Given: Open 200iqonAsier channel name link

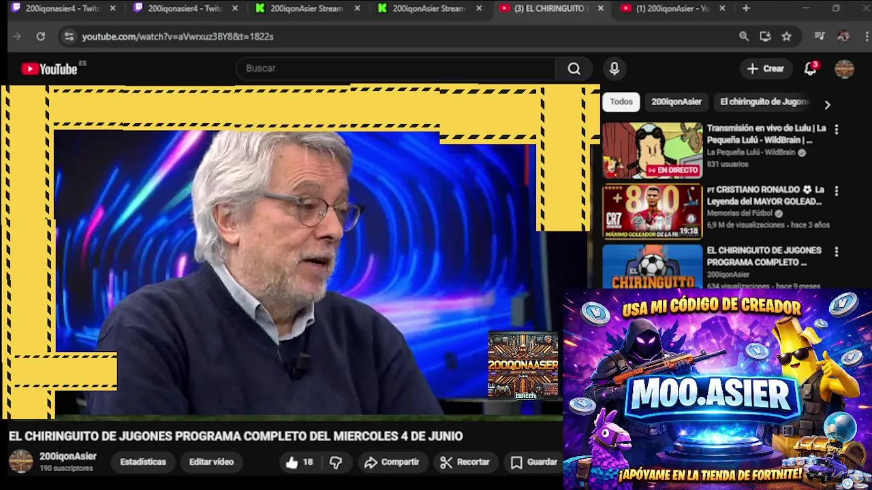Looking at the screenshot, I should pos(67,457).
